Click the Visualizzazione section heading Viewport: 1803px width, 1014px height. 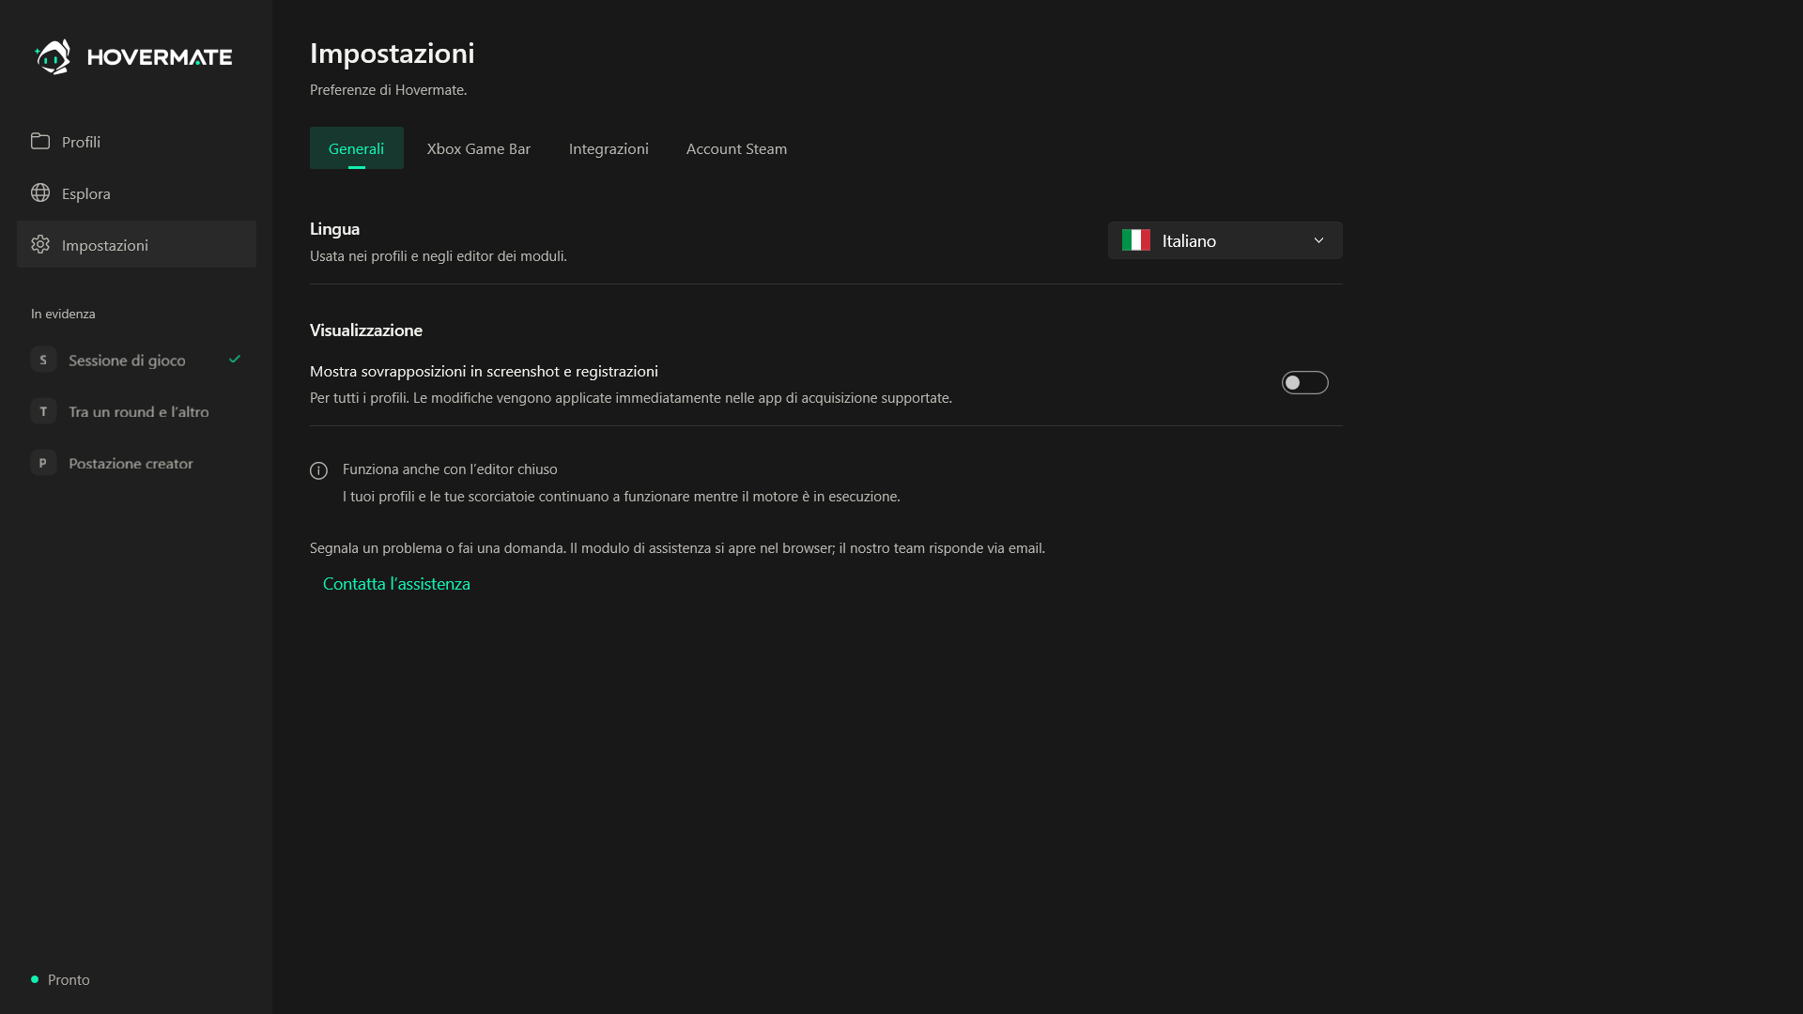point(366,330)
